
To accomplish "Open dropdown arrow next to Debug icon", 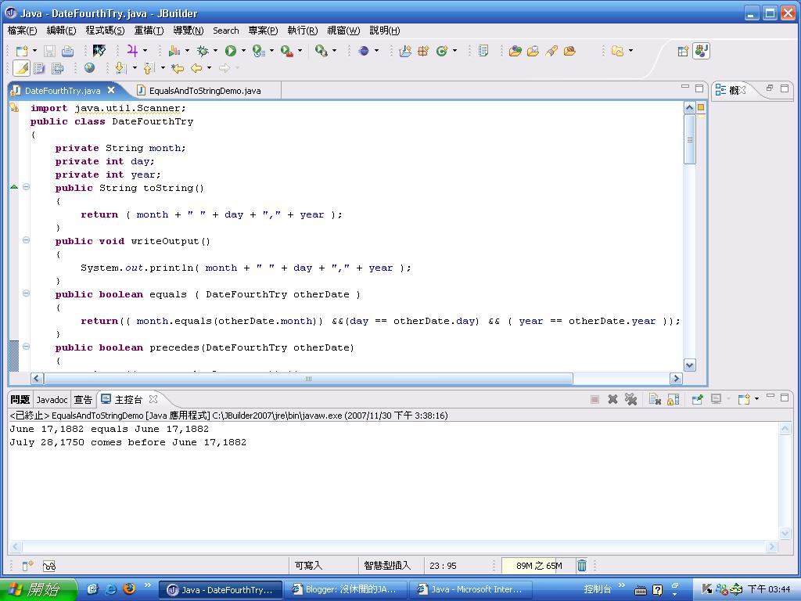I will coord(215,51).
